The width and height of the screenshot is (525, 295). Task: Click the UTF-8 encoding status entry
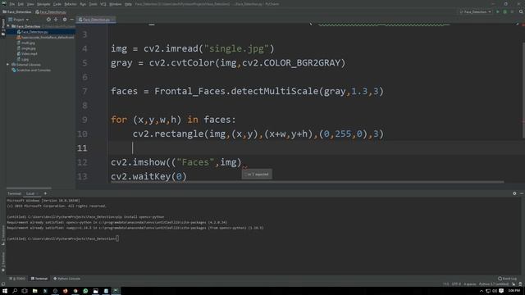456,284
